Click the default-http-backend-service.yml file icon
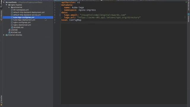The height and width of the screenshot is (107, 190). pos(12,15)
